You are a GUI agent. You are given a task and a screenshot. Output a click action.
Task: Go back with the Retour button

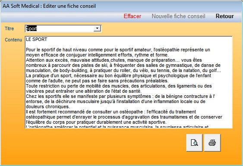click(x=225, y=16)
